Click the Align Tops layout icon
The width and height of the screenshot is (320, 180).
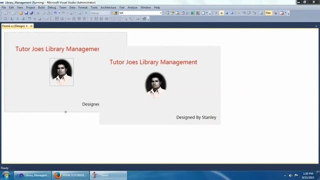pyautogui.click(x=29, y=19)
